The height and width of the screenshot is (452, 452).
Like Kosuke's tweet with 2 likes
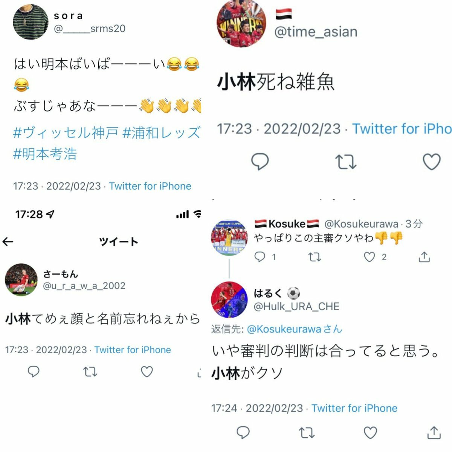[369, 257]
